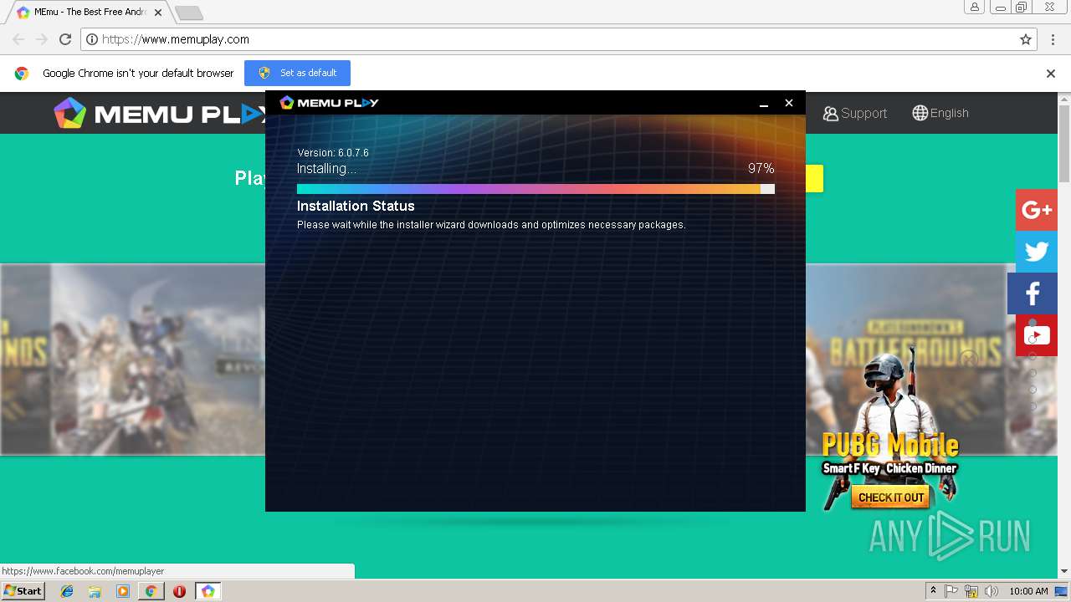Click the Action Center flag icon
This screenshot has width=1071, height=602.
pos(951,591)
